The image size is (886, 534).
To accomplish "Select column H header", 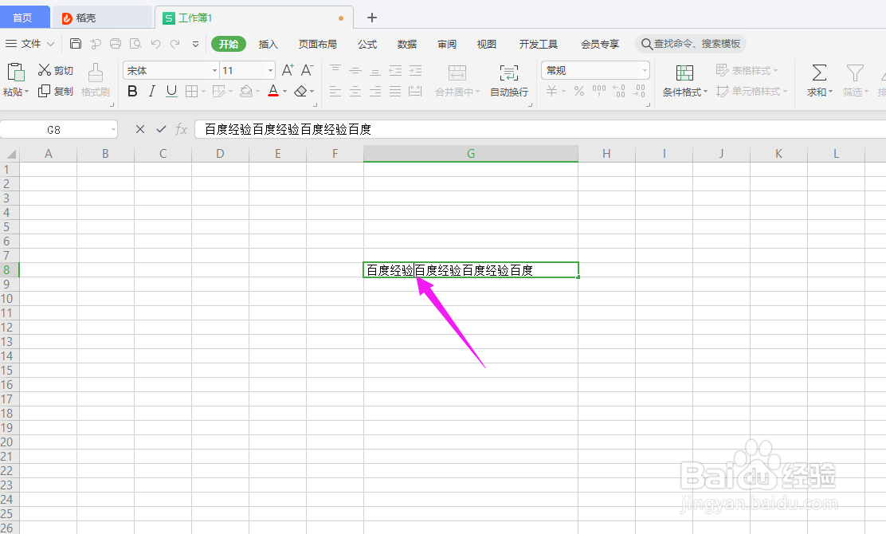I will coord(606,154).
